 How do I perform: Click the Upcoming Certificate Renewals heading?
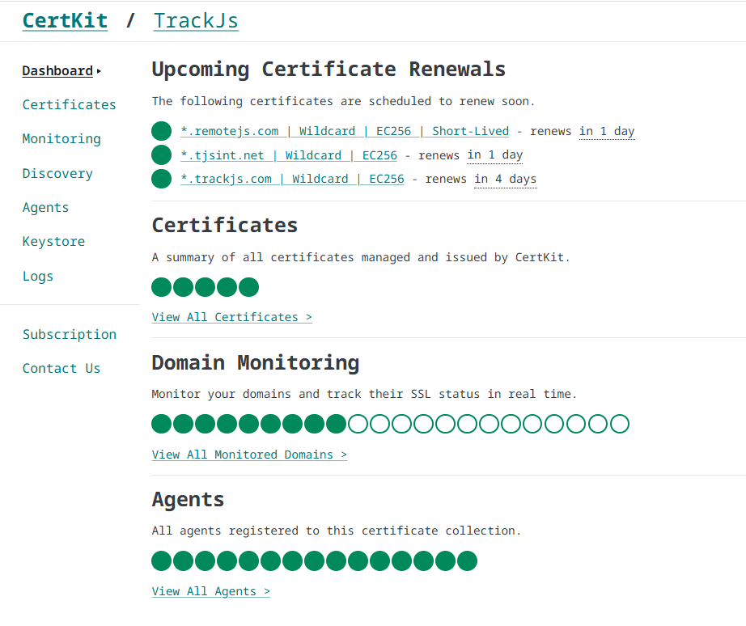pyautogui.click(x=328, y=70)
